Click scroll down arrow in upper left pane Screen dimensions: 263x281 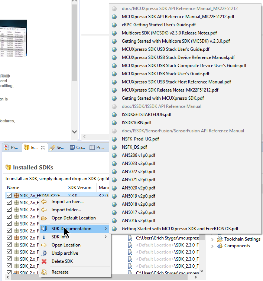(x=74, y=132)
